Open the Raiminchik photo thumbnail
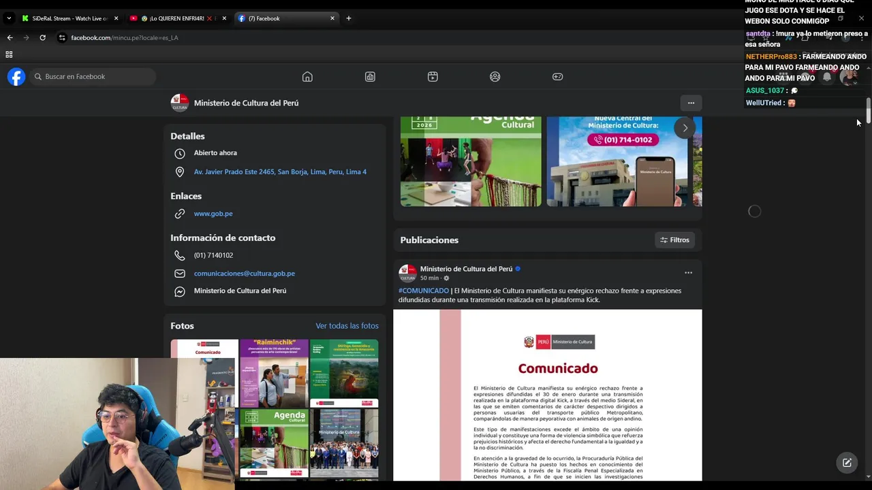 274,373
